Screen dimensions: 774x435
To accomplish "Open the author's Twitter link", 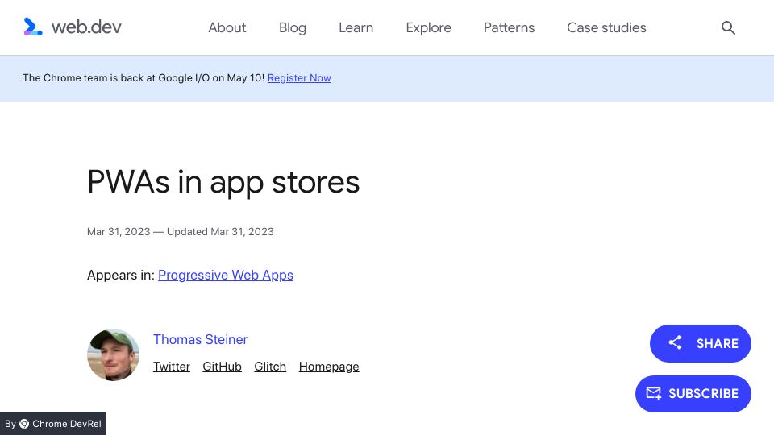I will (171, 367).
